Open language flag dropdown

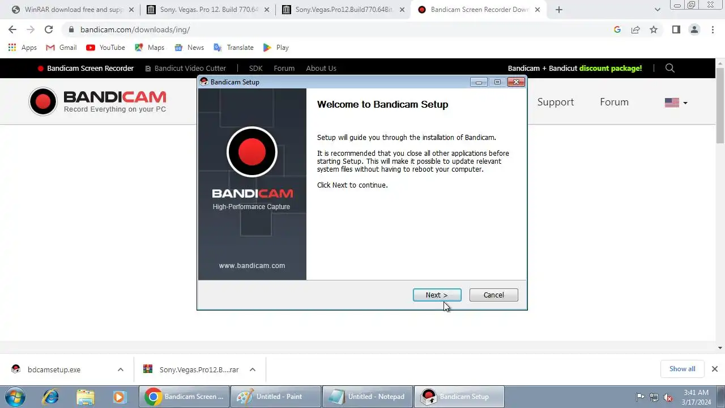click(676, 103)
